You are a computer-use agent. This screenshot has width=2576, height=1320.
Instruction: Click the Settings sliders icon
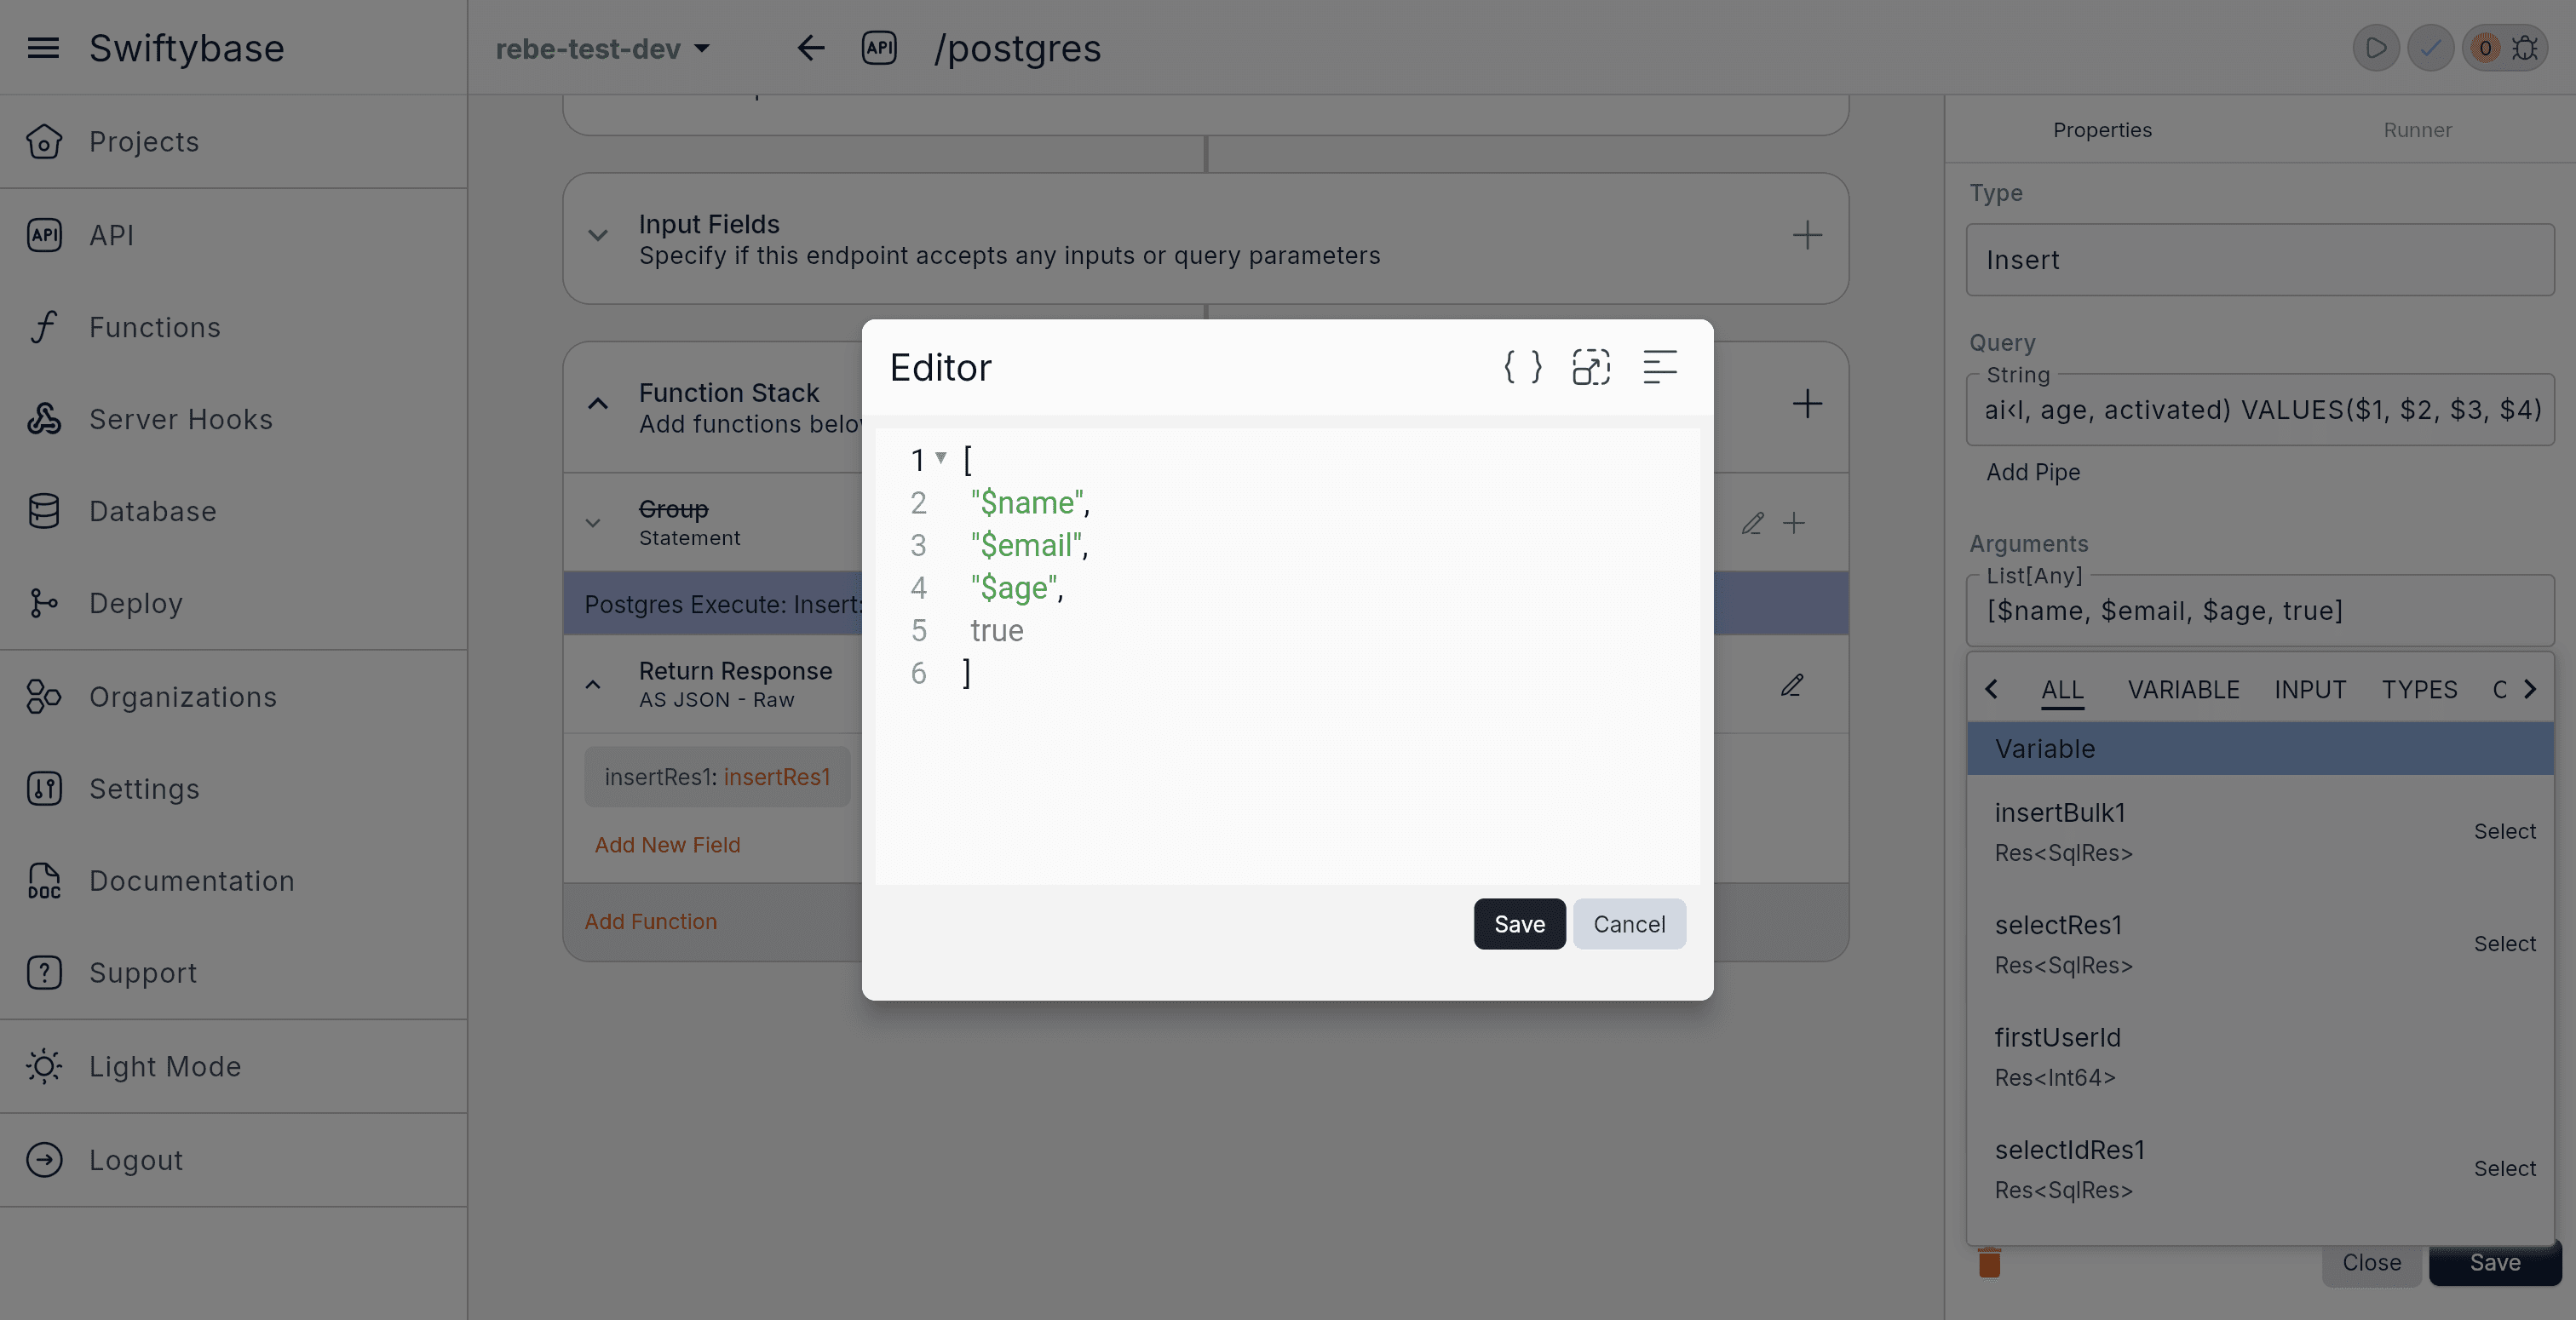[x=44, y=788]
